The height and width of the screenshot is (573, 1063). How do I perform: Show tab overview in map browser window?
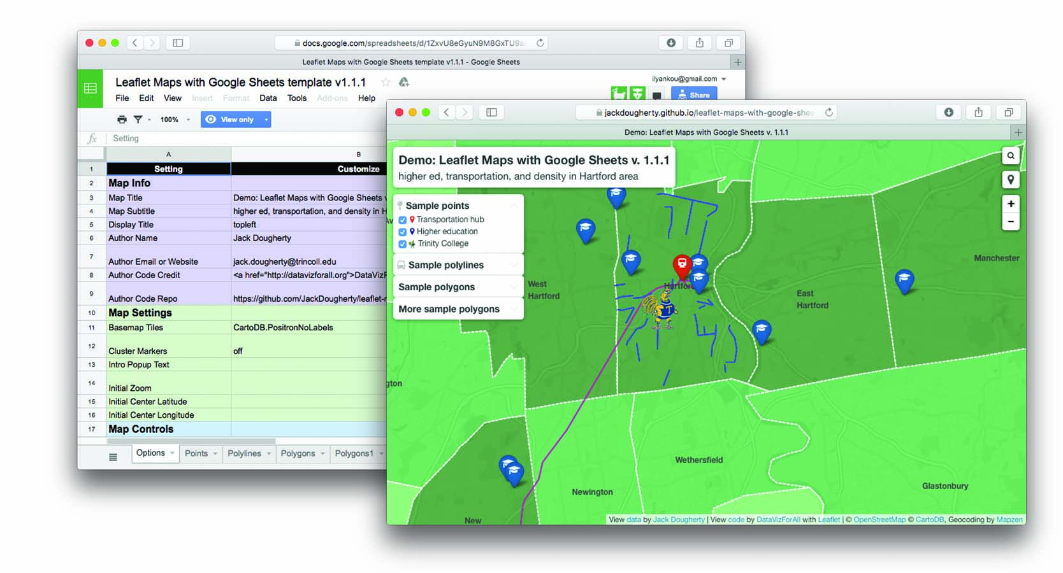click(x=1008, y=112)
